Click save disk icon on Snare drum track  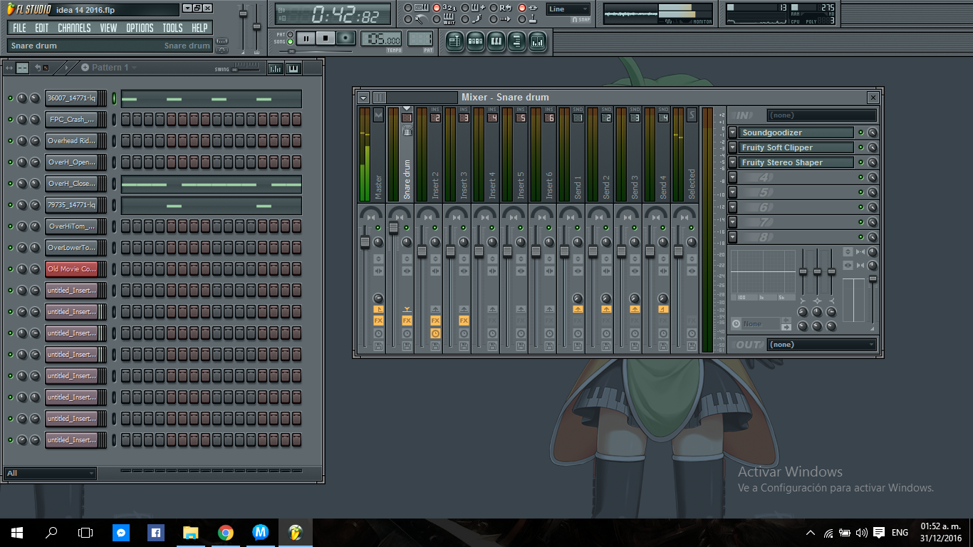[x=407, y=346]
